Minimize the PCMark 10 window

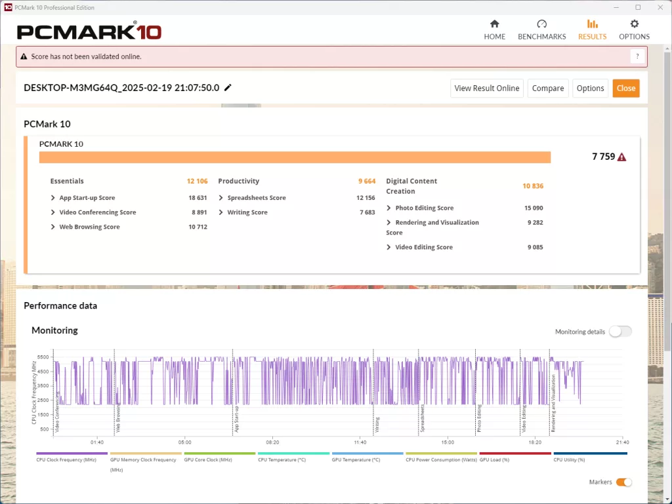(616, 7)
